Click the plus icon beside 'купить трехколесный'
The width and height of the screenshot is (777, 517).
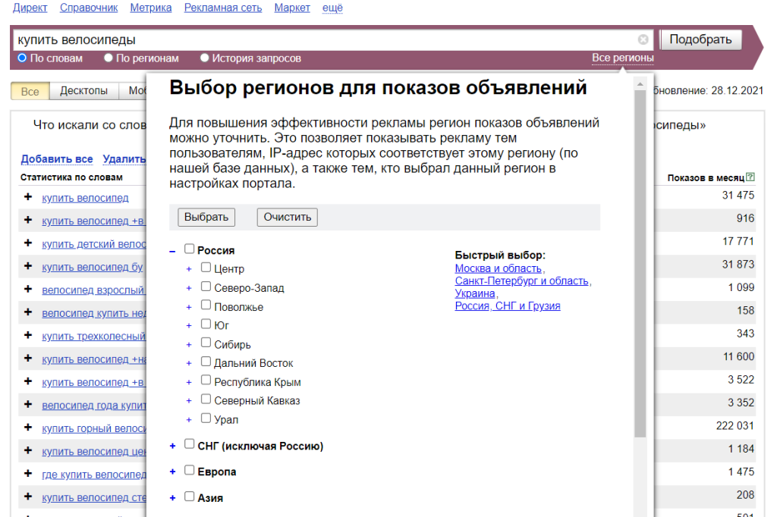[28, 336]
